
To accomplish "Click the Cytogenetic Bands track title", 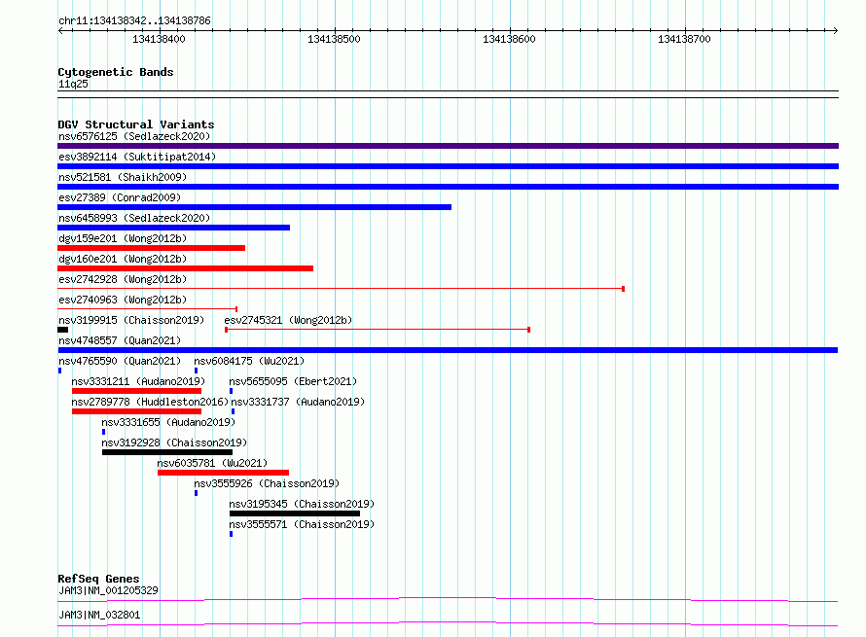I will [x=116, y=72].
